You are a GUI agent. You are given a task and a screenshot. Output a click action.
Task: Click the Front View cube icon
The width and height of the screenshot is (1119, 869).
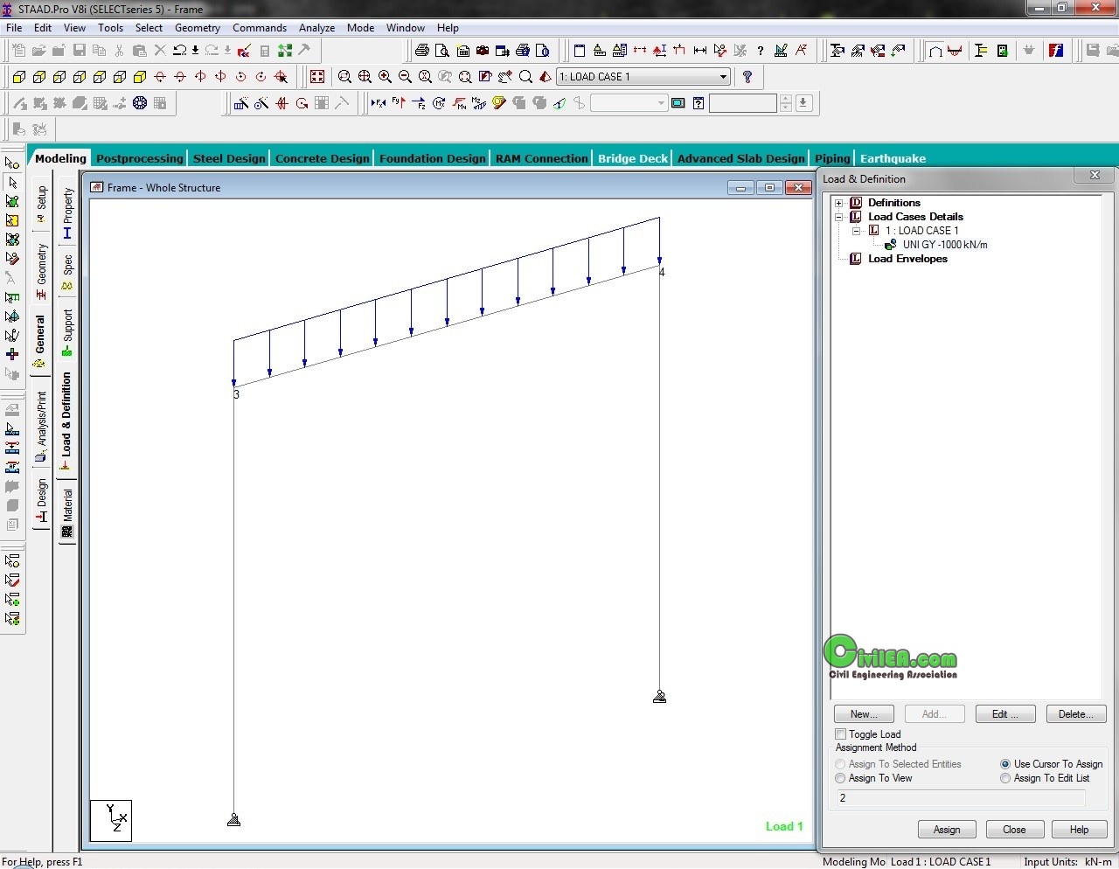18,77
